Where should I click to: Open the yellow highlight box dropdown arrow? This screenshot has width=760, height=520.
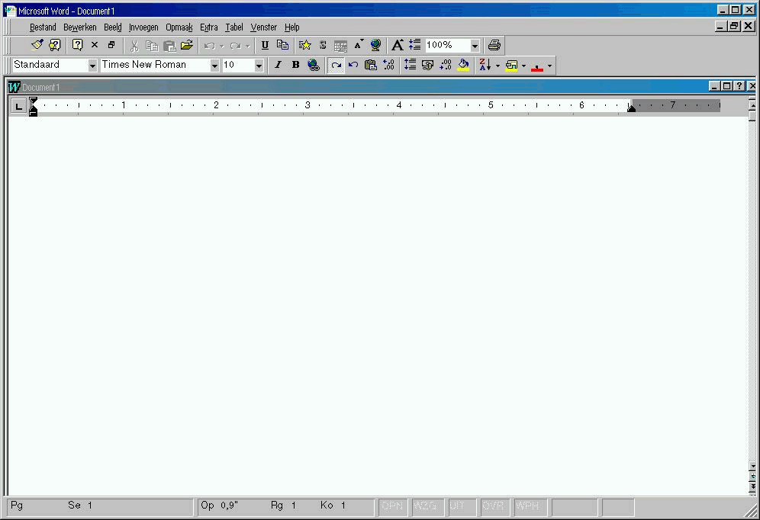524,66
